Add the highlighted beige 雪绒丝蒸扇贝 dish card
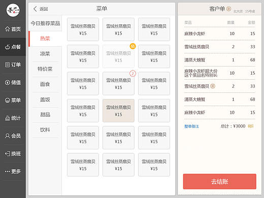The height and width of the screenshot is (198, 264). [x=118, y=111]
